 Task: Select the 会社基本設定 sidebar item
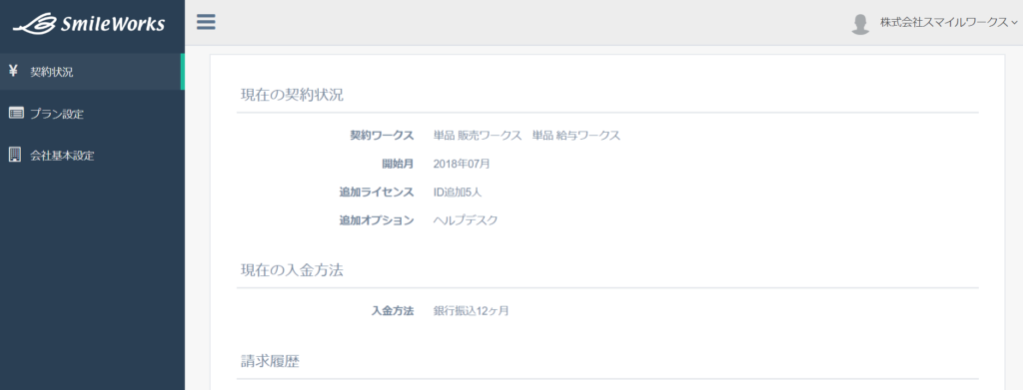coord(91,156)
